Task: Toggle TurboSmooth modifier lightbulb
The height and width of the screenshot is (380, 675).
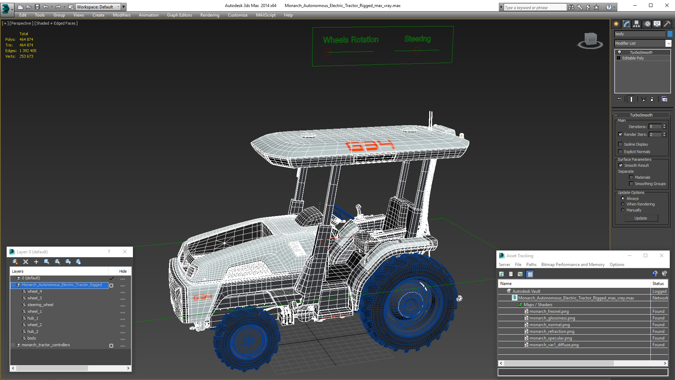Action: coord(619,52)
